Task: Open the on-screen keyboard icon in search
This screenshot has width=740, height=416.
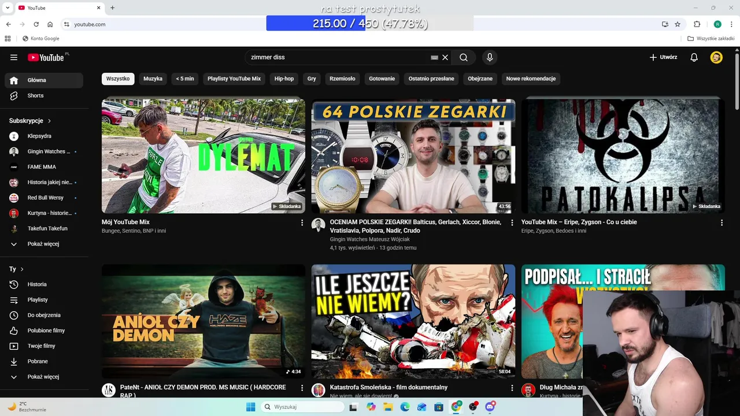Action: pos(435,57)
